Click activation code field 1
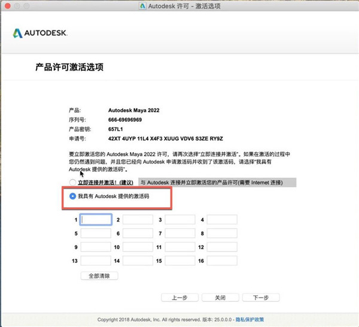The image size is (359, 327). point(96,220)
